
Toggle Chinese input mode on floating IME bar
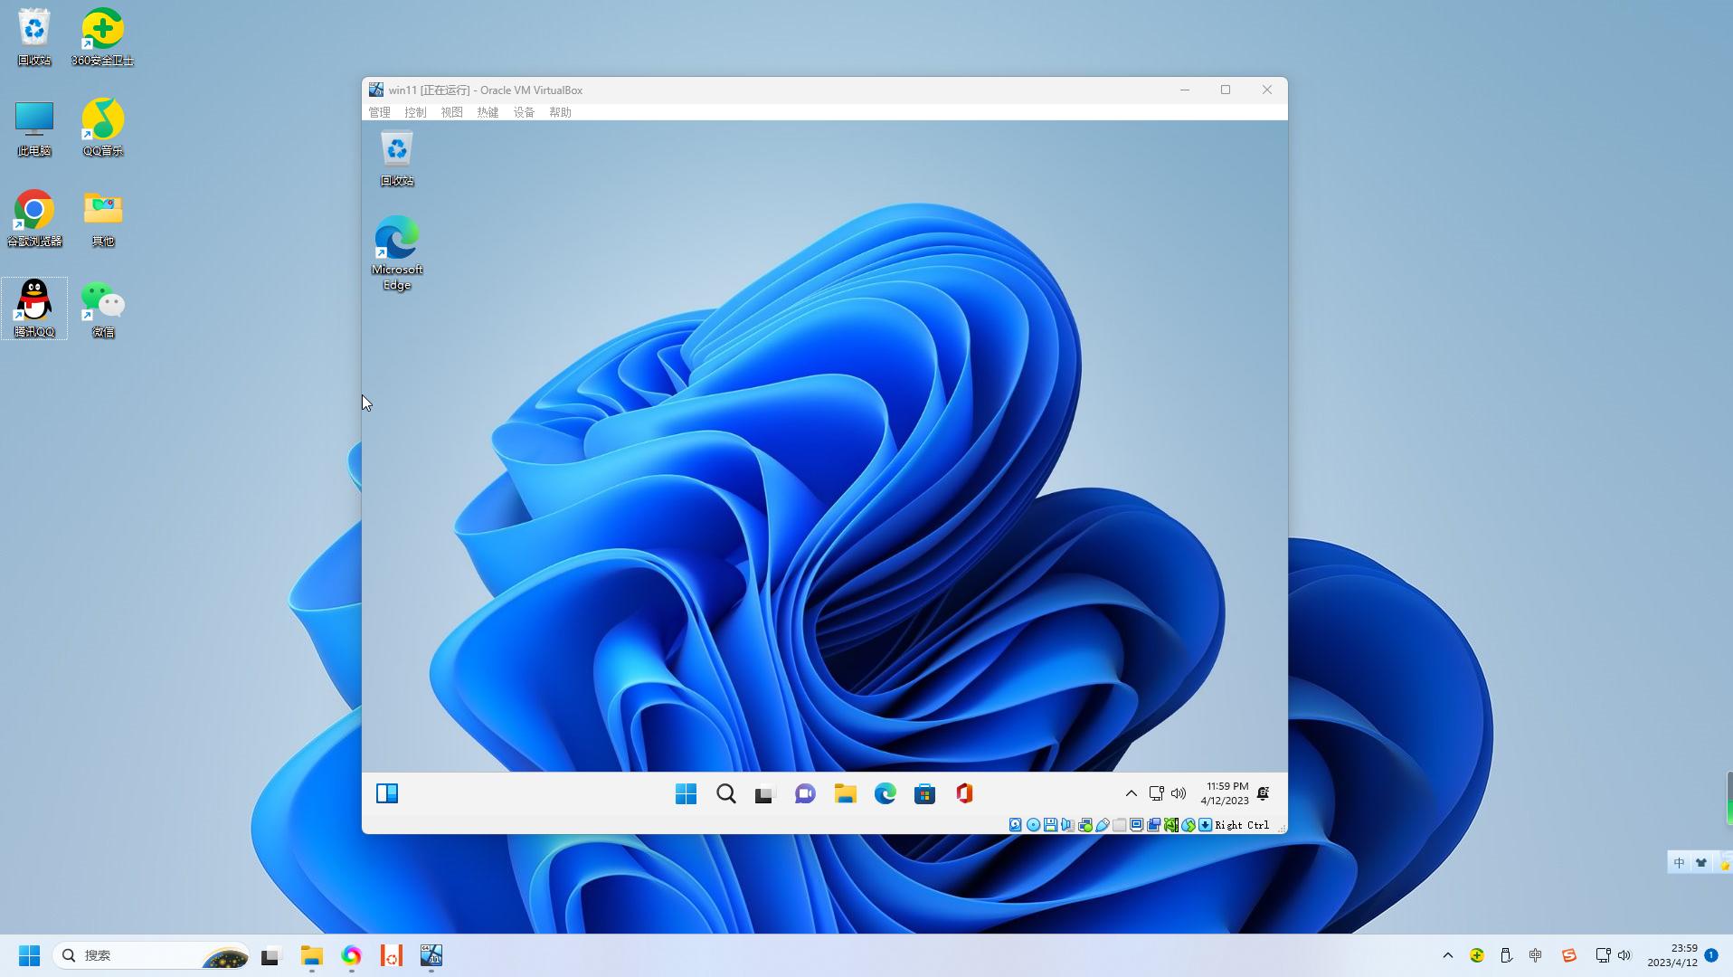tap(1679, 863)
